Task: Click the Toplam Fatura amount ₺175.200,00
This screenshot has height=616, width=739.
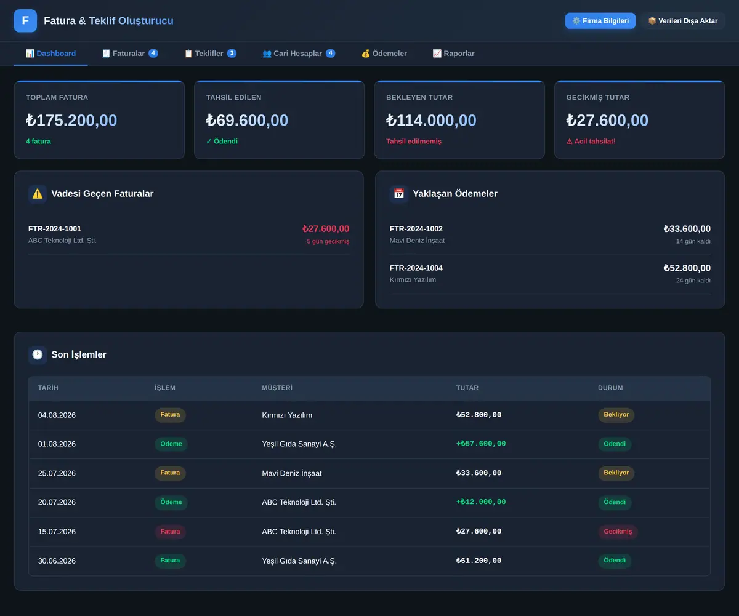Action: tap(71, 121)
